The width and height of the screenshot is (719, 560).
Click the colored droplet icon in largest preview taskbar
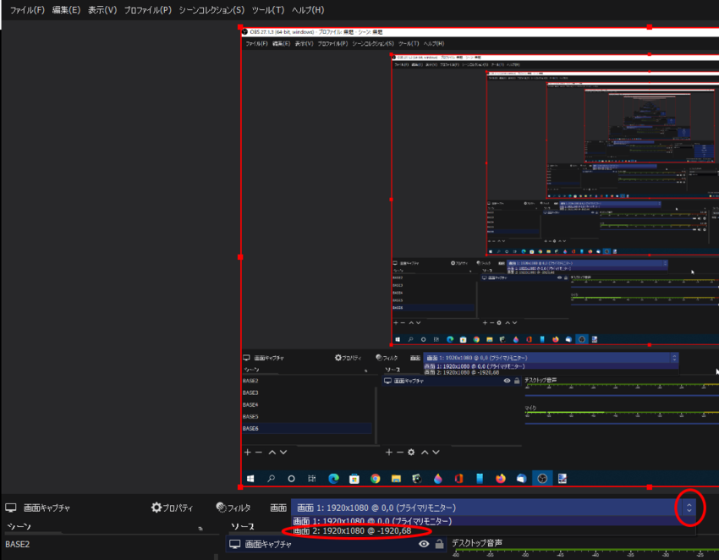(438, 478)
